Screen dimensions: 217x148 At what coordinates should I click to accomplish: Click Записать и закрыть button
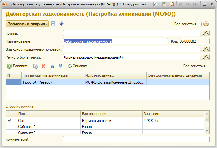pyautogui.click(x=27, y=24)
